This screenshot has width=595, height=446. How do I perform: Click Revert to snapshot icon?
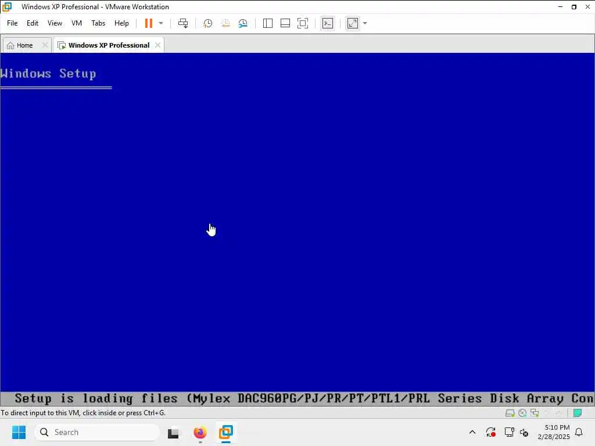coord(225,23)
